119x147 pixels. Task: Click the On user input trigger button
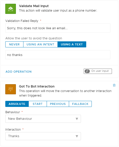[x=98, y=71]
